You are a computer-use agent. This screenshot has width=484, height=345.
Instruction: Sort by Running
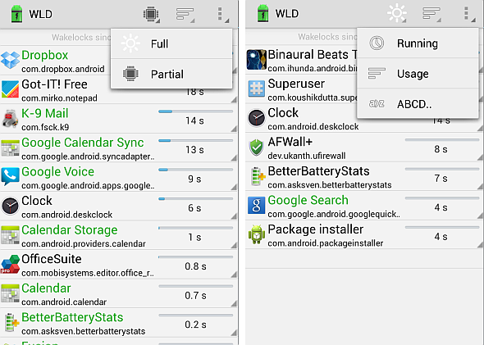coord(418,43)
